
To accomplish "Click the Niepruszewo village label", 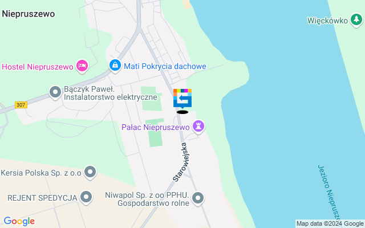I will 29,14.
